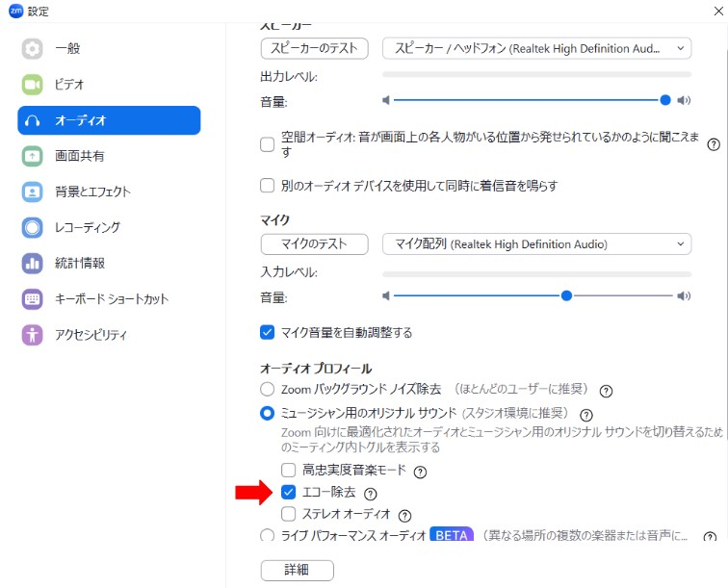728x588 pixels.
Task: Click microphone 音量 slider handle
Action: 566,296
